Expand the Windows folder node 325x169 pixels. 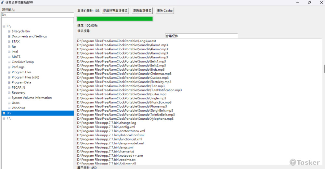pos(9,108)
